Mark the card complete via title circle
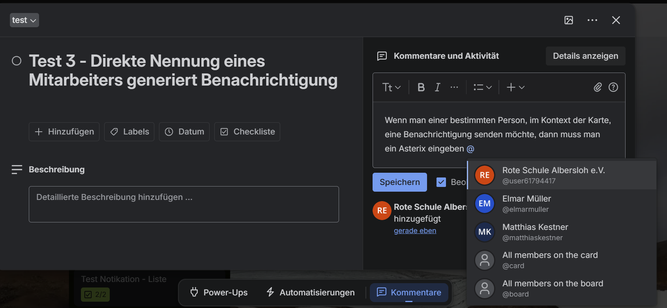This screenshot has height=308, width=667. click(17, 61)
